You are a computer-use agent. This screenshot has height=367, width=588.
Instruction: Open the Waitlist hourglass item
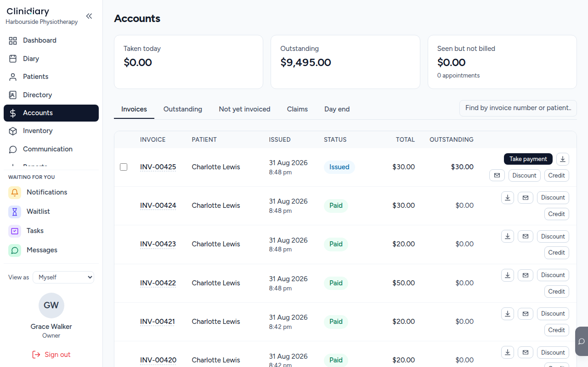[51, 211]
